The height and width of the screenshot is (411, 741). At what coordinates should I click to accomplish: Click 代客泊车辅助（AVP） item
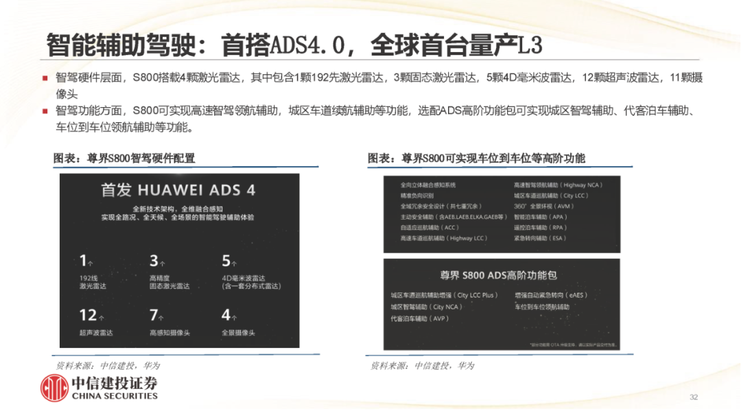click(420, 318)
